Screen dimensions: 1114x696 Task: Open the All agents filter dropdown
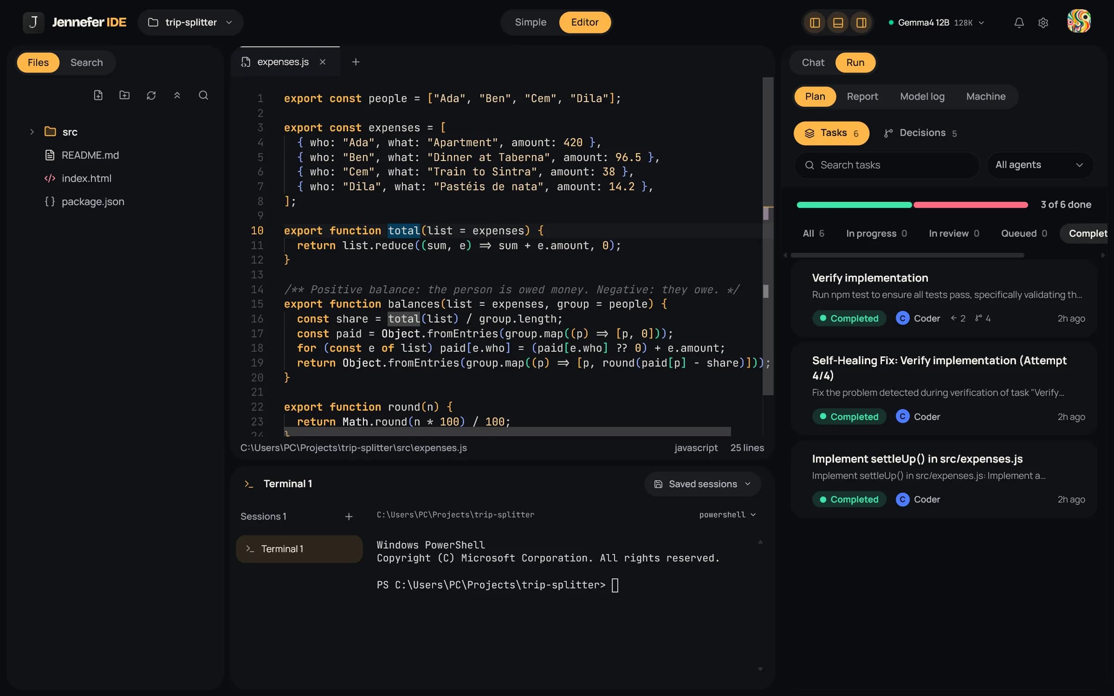click(1040, 165)
